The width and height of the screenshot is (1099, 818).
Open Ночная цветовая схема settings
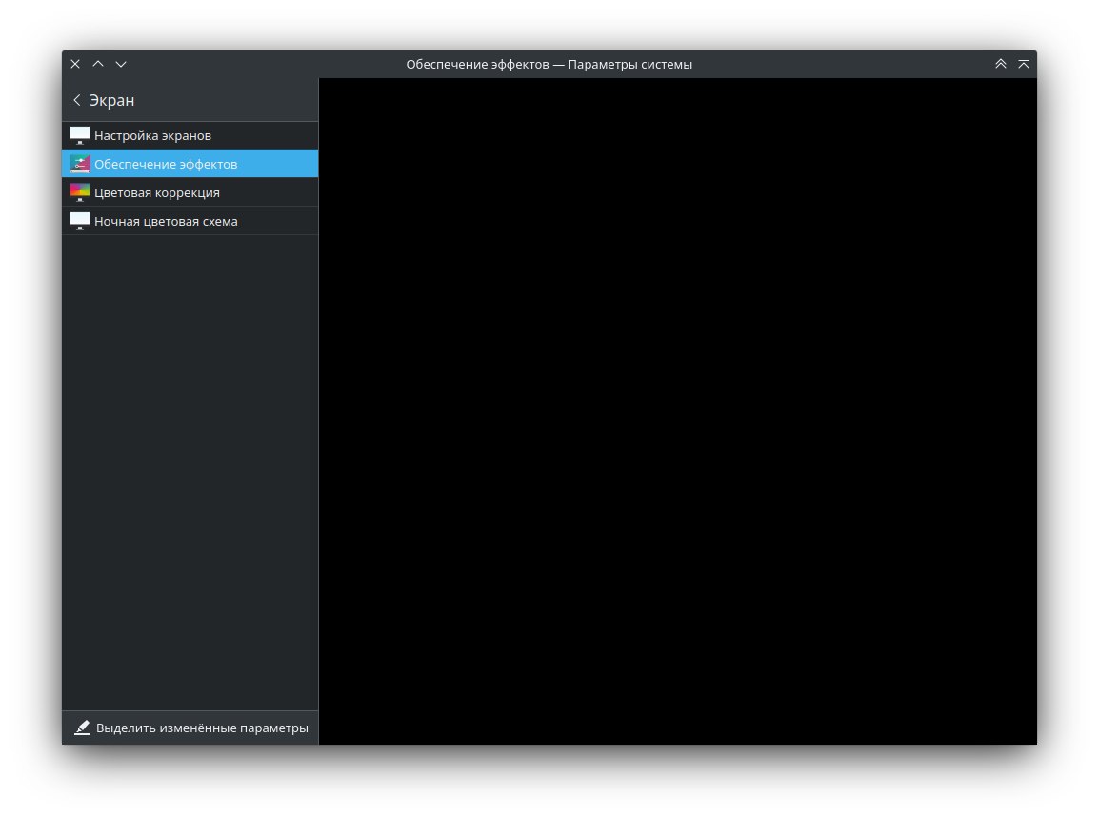click(190, 221)
